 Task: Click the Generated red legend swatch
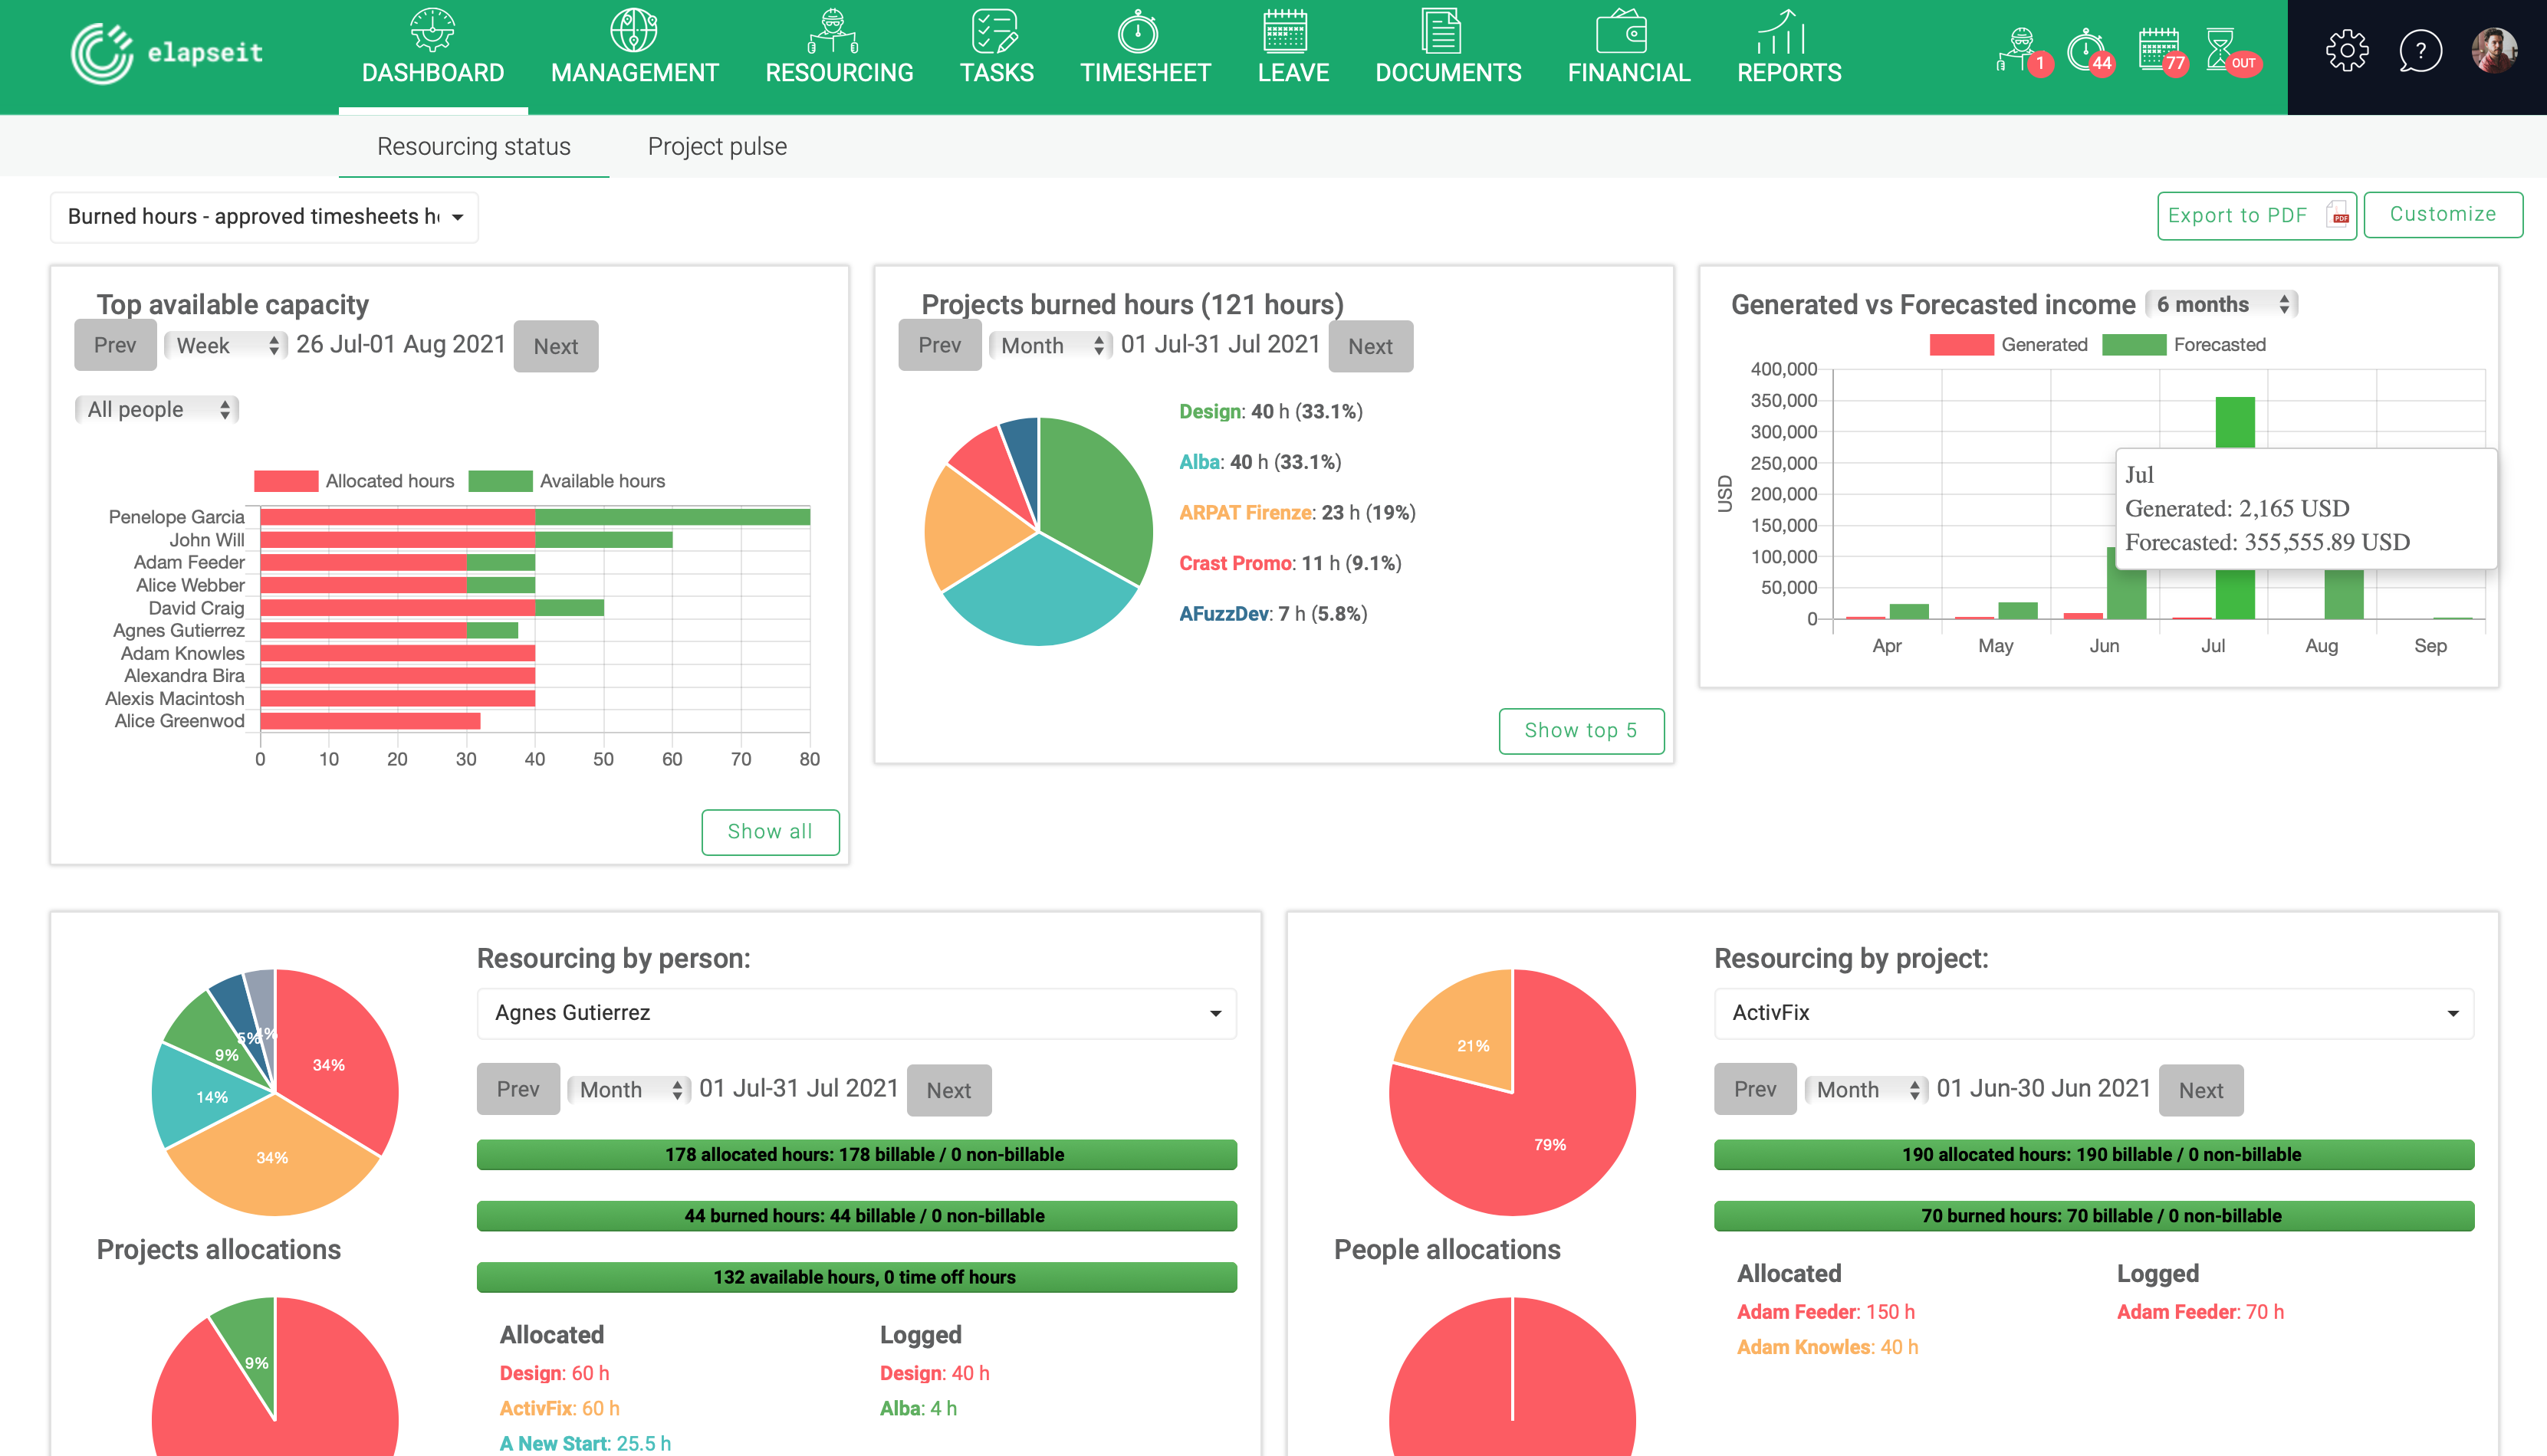click(x=1960, y=345)
